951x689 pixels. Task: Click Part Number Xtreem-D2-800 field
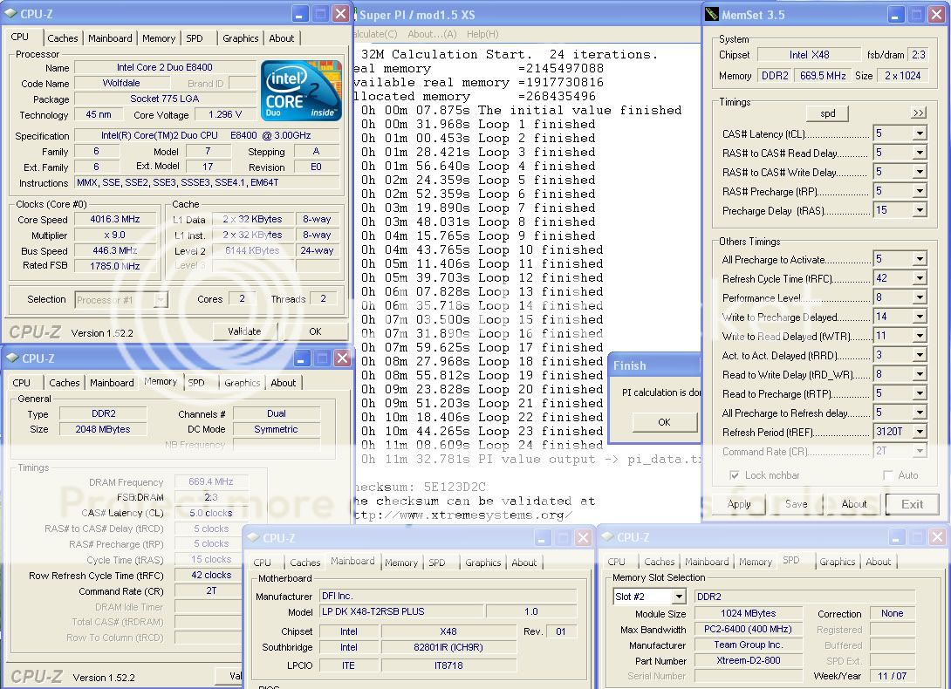coord(749,660)
